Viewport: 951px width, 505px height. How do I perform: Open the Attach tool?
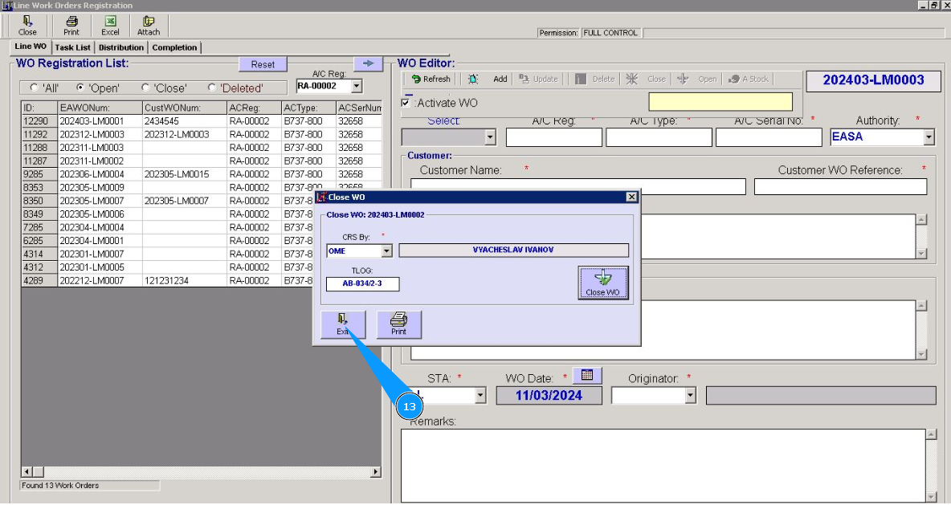pyautogui.click(x=149, y=25)
